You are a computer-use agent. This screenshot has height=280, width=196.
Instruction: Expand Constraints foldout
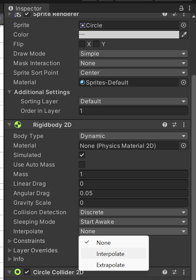[x=10, y=241]
